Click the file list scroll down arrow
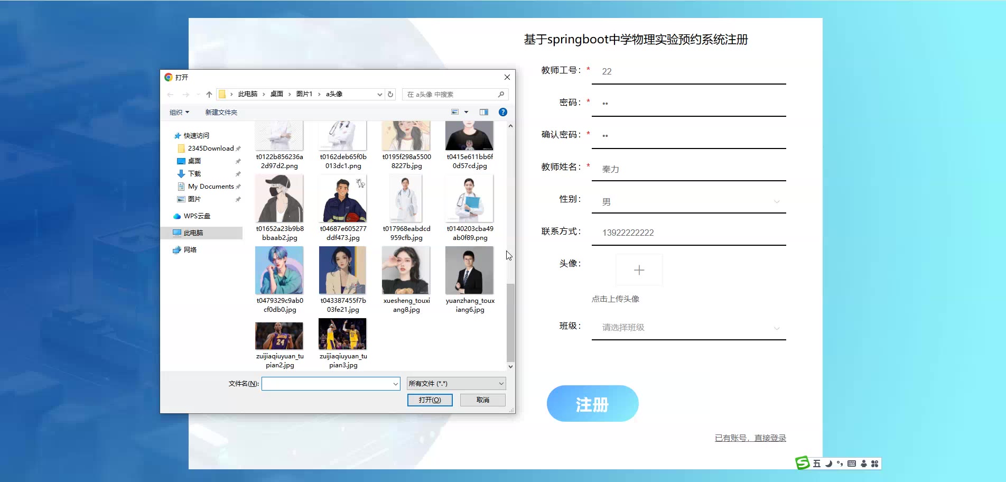The height and width of the screenshot is (482, 1006). coord(510,366)
